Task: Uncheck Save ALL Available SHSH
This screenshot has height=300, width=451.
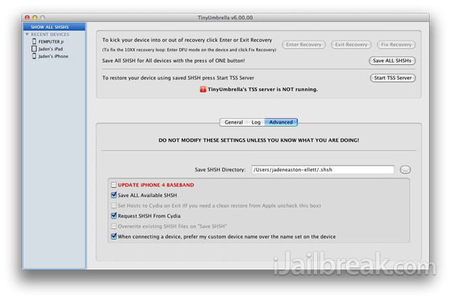Action: [114, 195]
